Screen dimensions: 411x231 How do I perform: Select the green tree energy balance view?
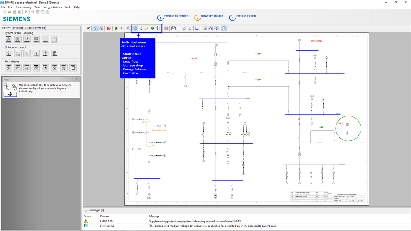point(153,28)
